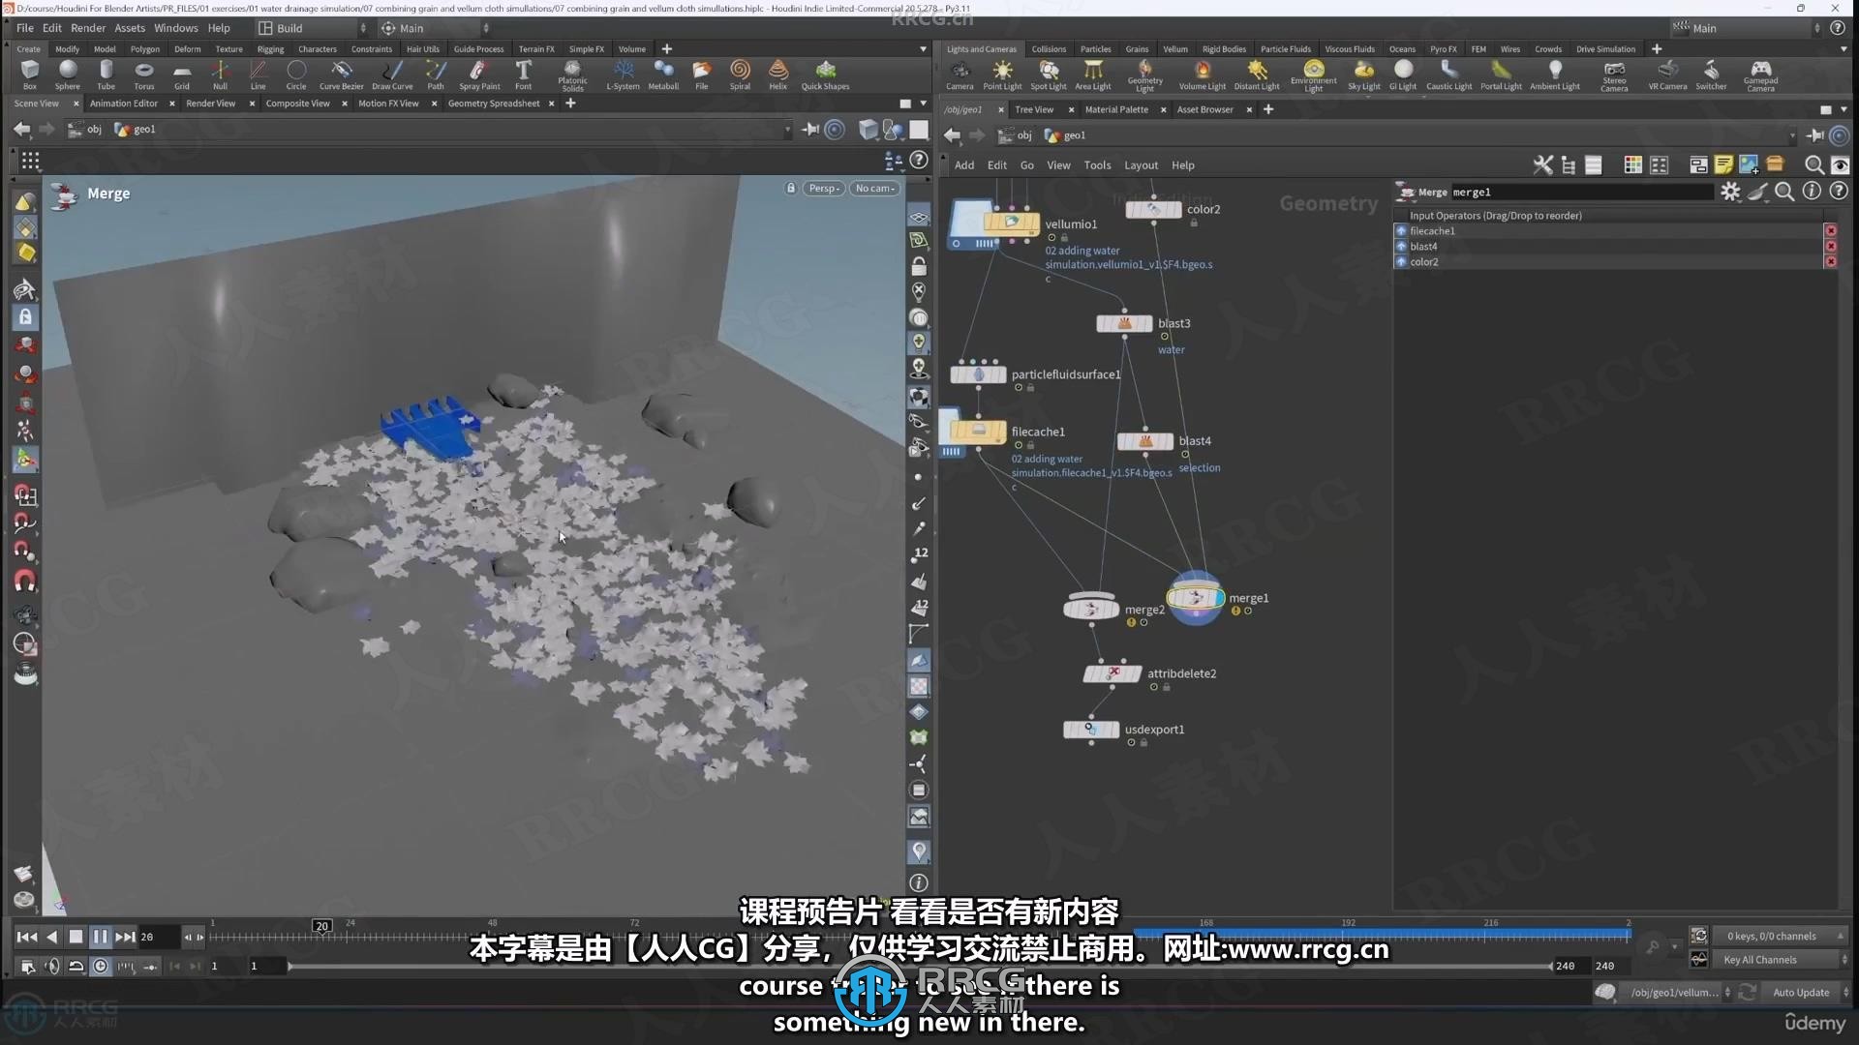Viewport: 1859px width, 1045px height.
Task: Stop timeline playback
Action: (x=76, y=937)
